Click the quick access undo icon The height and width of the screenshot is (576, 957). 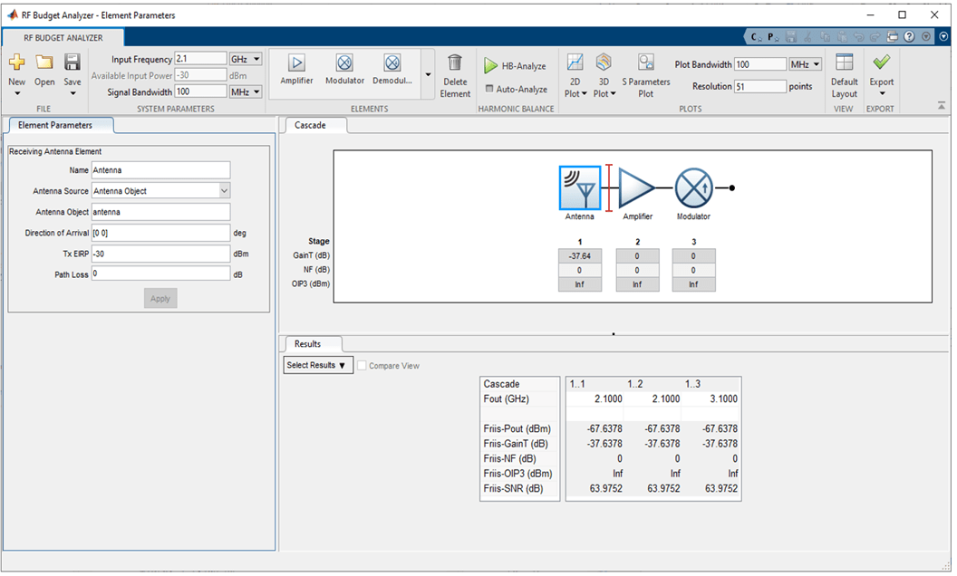pos(858,37)
